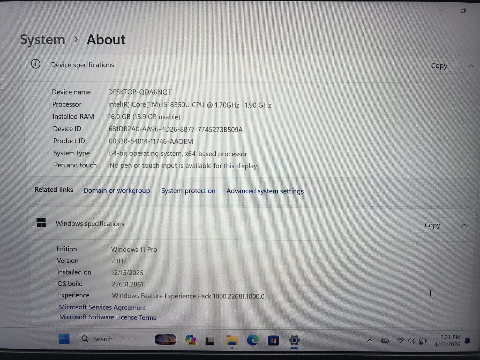Open System protection link
The height and width of the screenshot is (360, 480).
(188, 191)
